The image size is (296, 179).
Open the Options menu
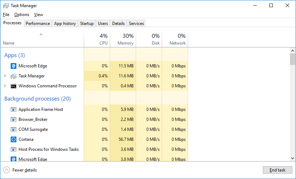22,15
